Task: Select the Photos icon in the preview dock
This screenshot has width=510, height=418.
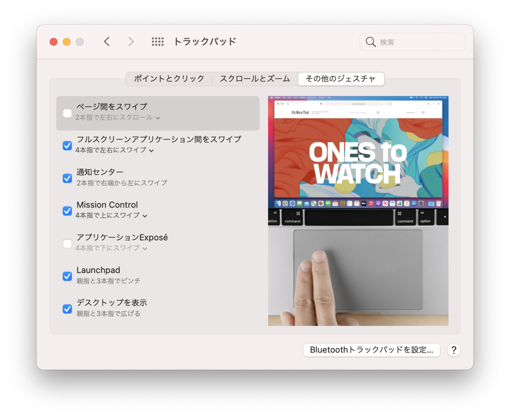Action: pyautogui.click(x=320, y=204)
